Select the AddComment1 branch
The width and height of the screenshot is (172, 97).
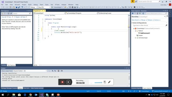point(145,33)
